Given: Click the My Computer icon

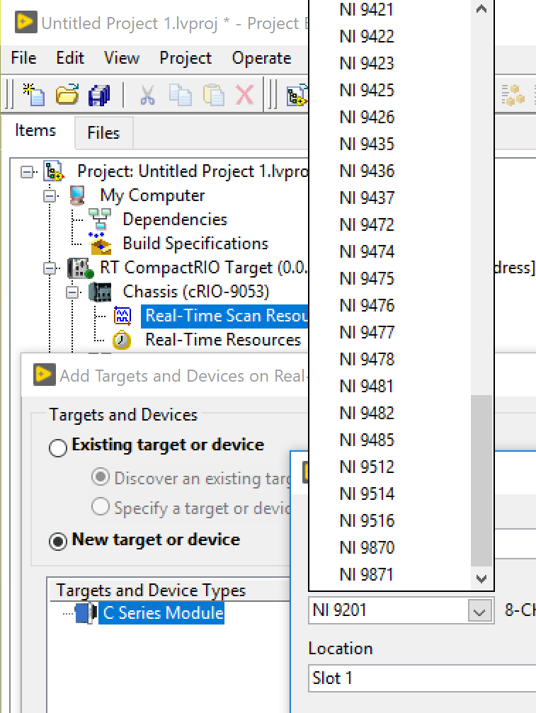Looking at the screenshot, I should click(77, 195).
